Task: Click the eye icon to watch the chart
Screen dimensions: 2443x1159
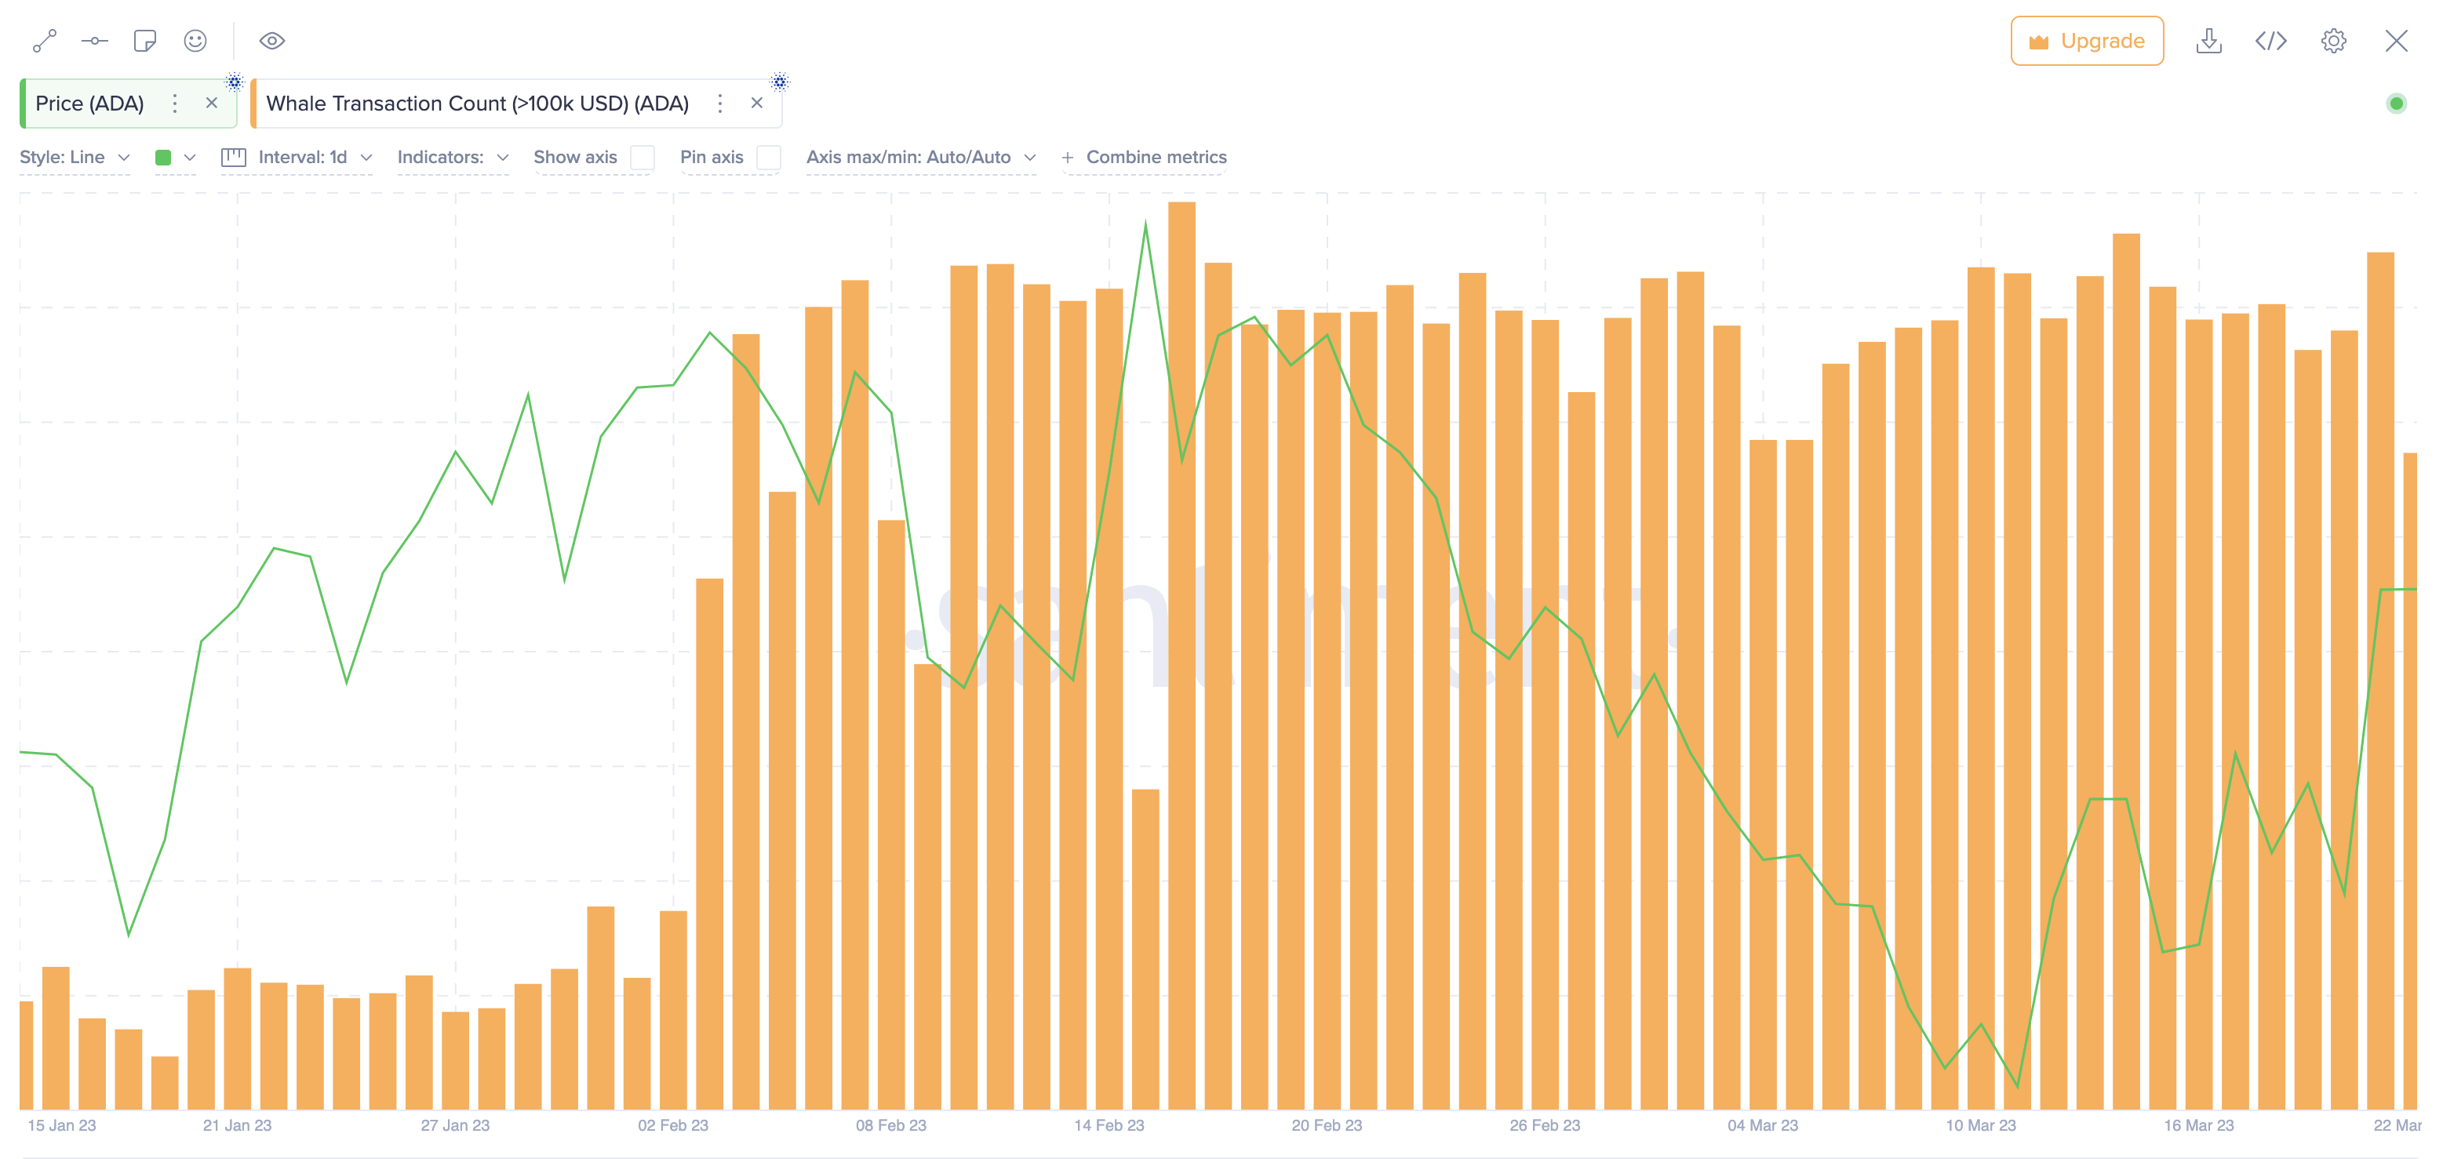Action: click(x=272, y=40)
